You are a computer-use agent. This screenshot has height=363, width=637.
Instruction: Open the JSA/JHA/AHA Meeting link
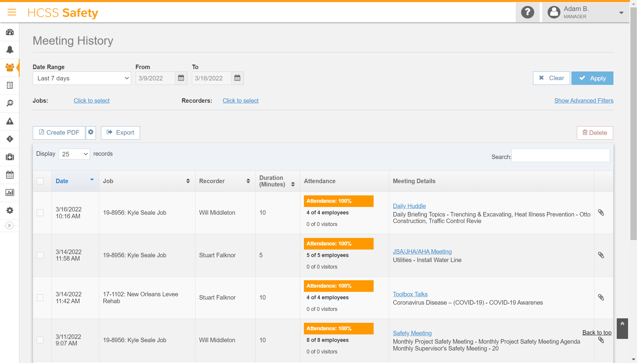(422, 252)
